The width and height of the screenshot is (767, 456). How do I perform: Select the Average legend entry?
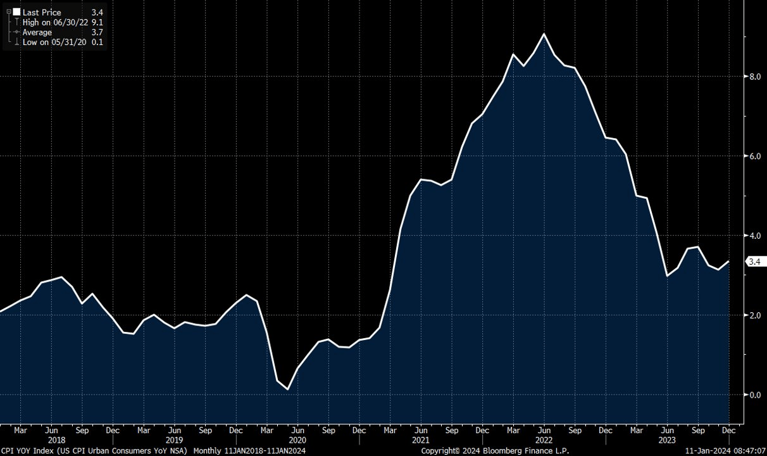coord(37,32)
